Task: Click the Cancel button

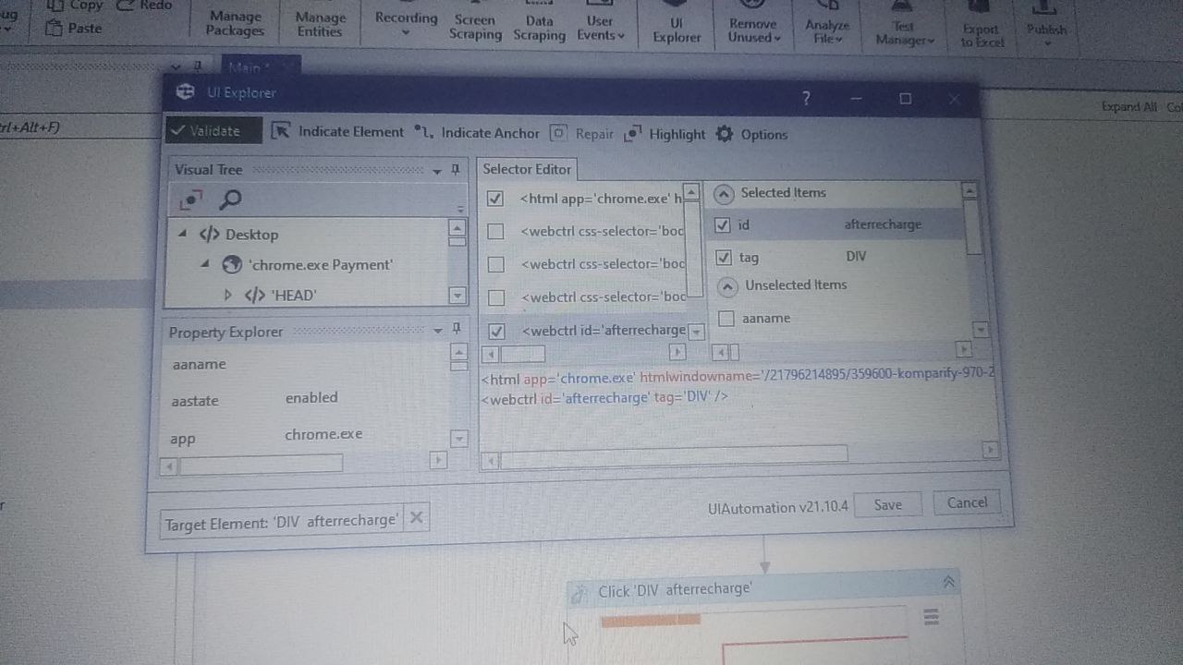Action: click(967, 502)
